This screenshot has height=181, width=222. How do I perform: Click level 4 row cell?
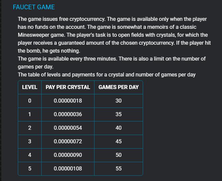tap(30, 155)
